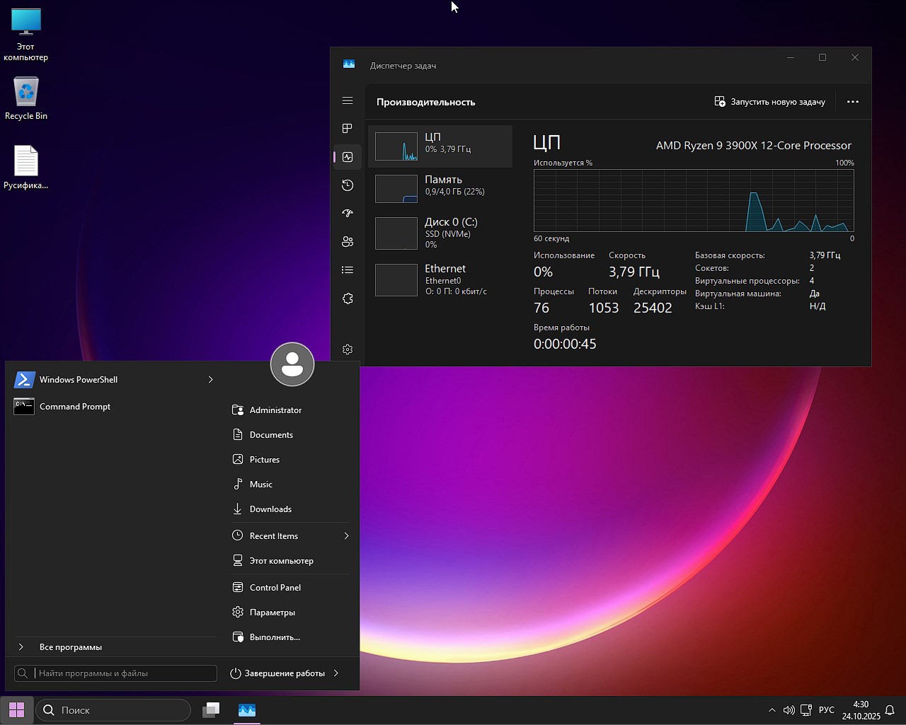This screenshot has width=906, height=725.
Task: Toggle the hamburger navigation menu in Task Manager
Action: pyautogui.click(x=348, y=101)
